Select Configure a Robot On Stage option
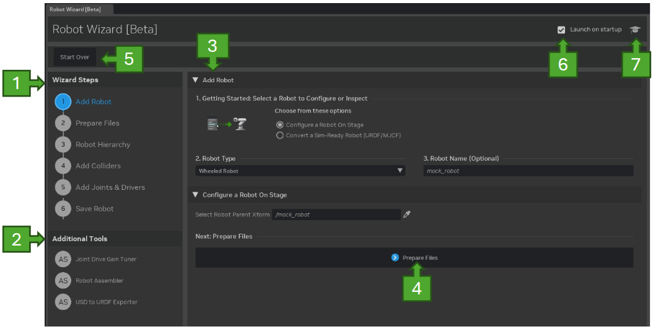 pos(280,125)
